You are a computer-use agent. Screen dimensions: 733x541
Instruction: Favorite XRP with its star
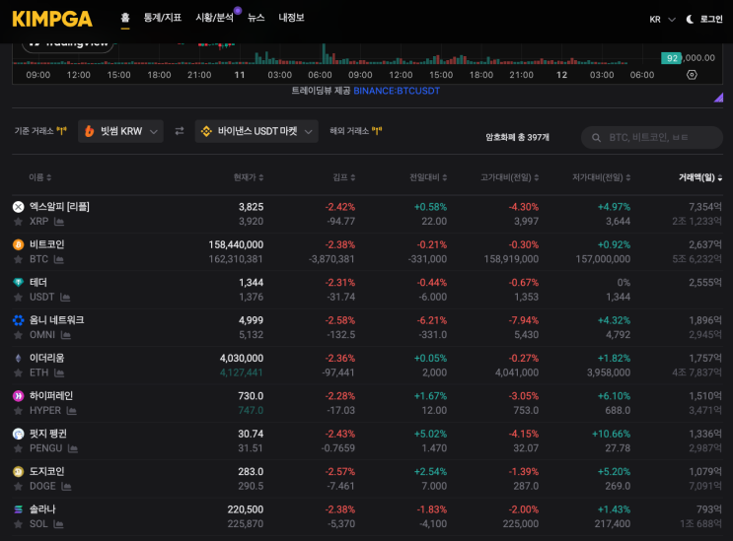click(18, 222)
